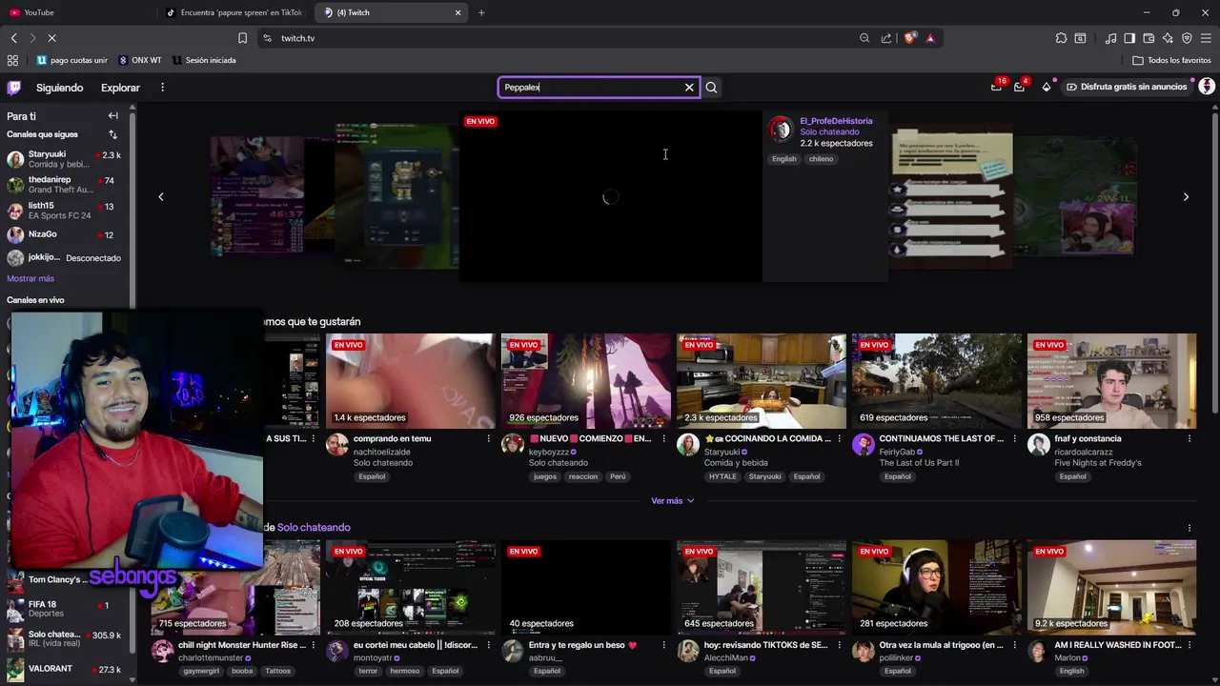1220x686 pixels.
Task: Click the English tag on featured stream
Action: point(784,159)
